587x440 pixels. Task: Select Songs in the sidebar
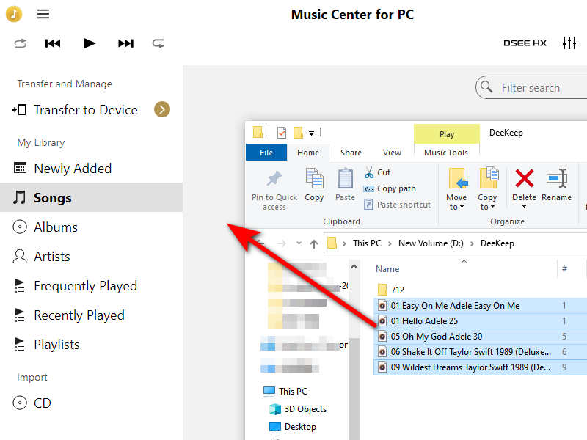tap(91, 197)
